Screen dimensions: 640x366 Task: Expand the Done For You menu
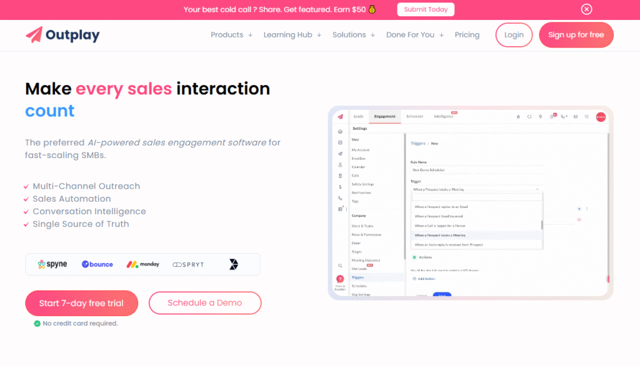pos(415,35)
